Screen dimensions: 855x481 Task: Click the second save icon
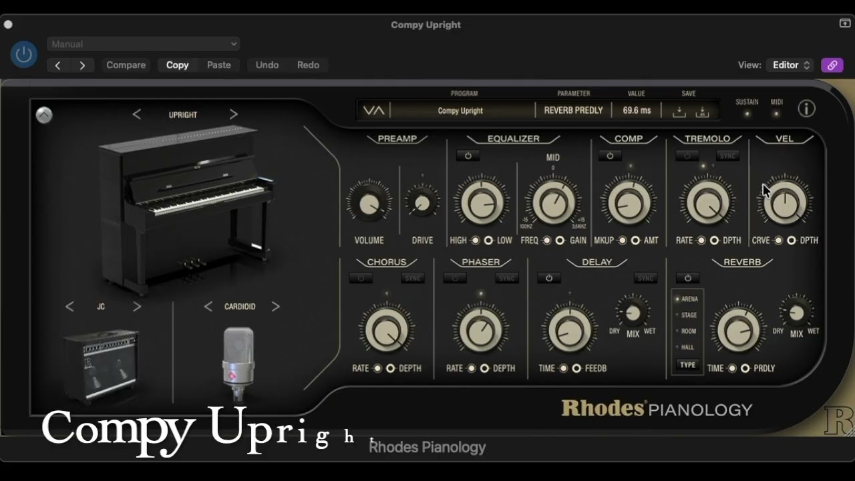pos(702,112)
